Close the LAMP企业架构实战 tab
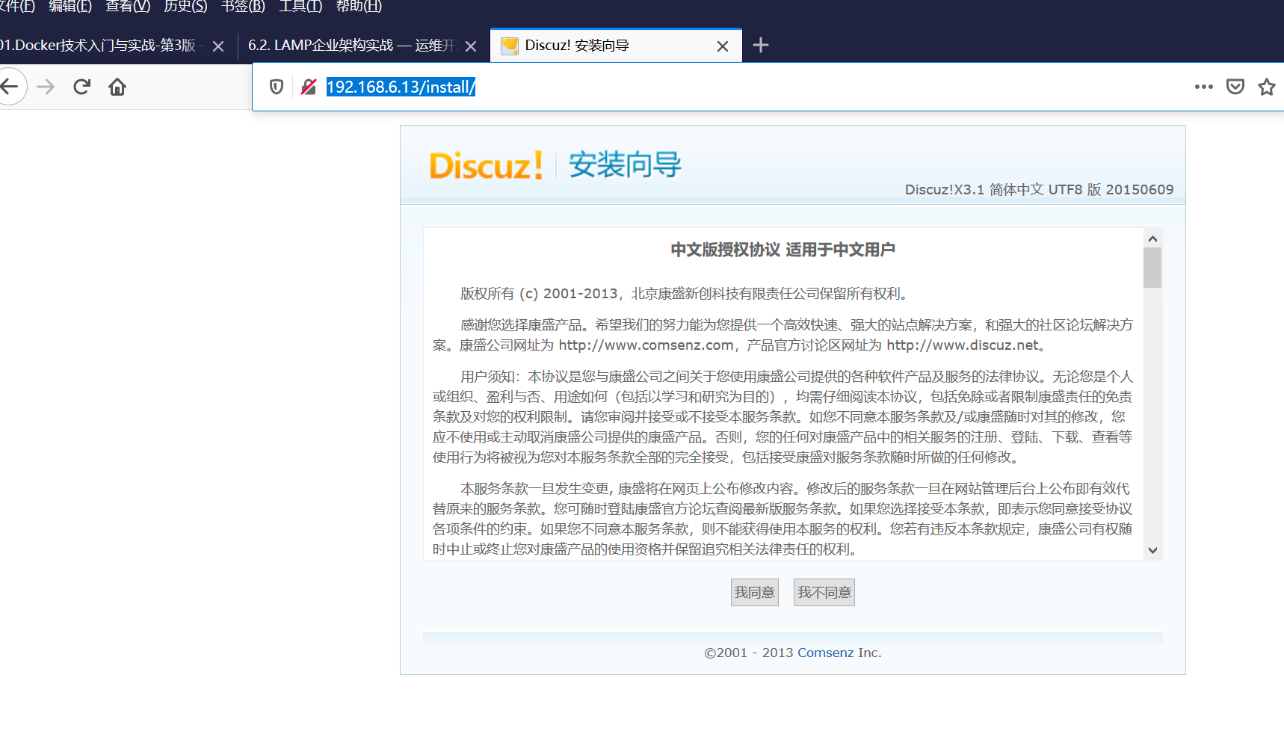 [x=471, y=46]
